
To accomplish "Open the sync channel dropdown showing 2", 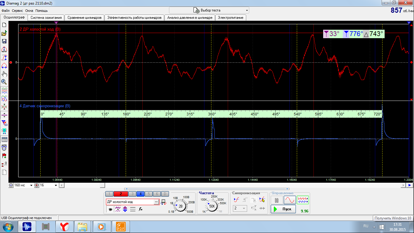I will pos(240,208).
